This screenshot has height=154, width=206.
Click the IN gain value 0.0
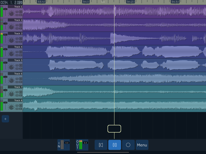click(x=67, y=143)
